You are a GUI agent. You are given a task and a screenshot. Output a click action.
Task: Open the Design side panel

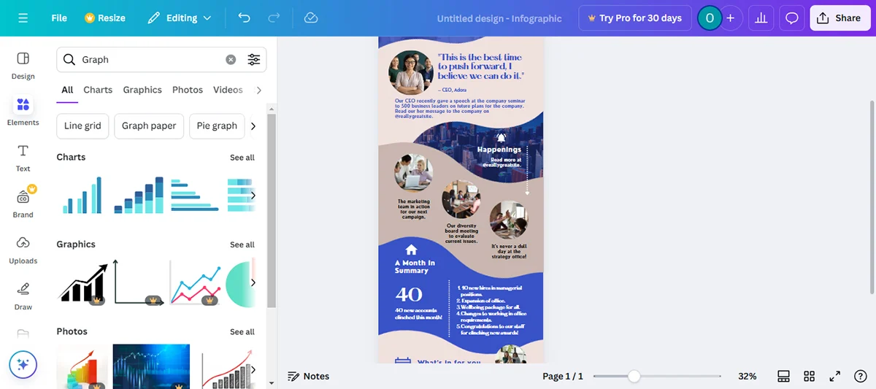coord(23,65)
